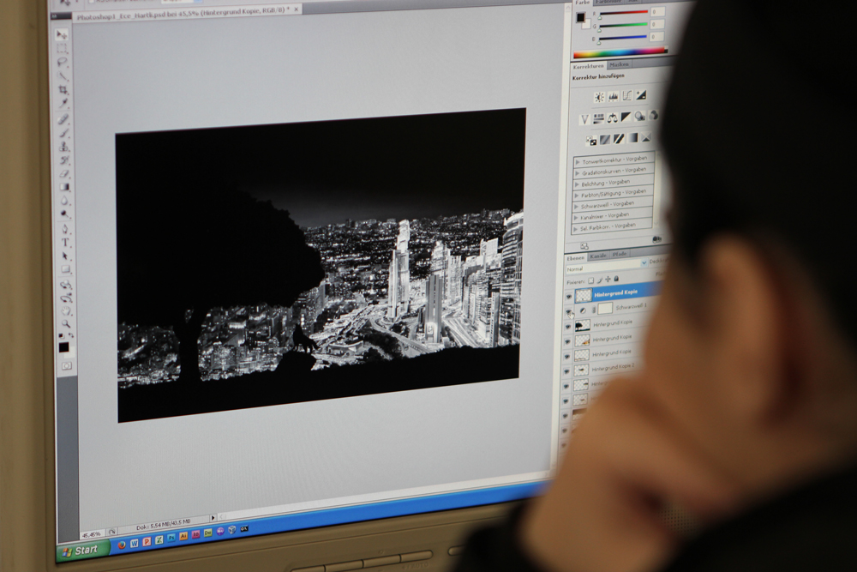This screenshot has width=857, height=572.
Task: Add a Levels adjustment
Action: click(614, 97)
